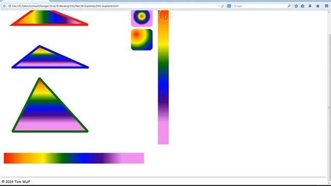The height and width of the screenshot is (186, 331).
Task: Click the search magnifier icon
Action: pyautogui.click(x=289, y=6)
